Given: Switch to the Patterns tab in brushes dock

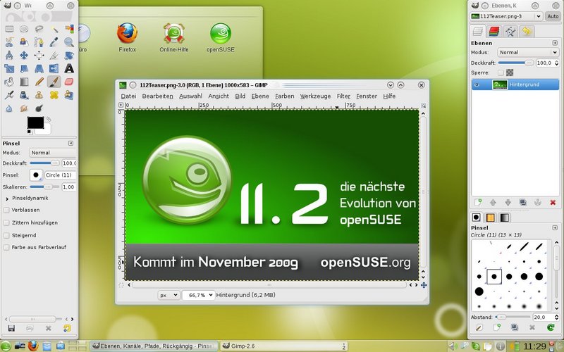Looking at the screenshot, I should coord(490,218).
